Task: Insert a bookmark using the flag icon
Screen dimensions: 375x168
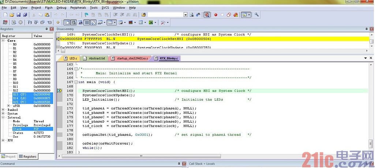Action: click(x=86, y=15)
